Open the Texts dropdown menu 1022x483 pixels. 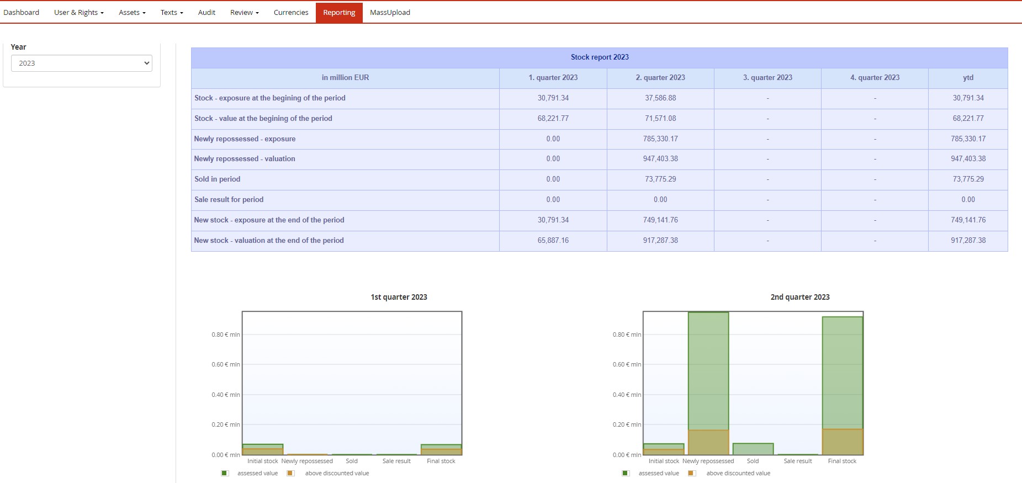[171, 13]
